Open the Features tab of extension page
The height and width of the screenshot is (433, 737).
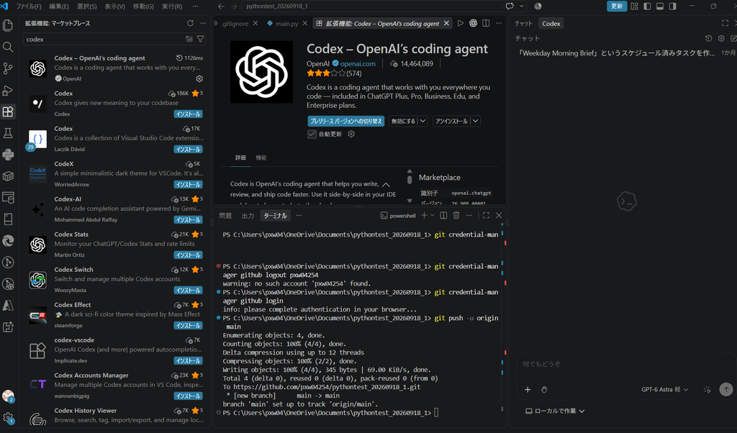261,158
